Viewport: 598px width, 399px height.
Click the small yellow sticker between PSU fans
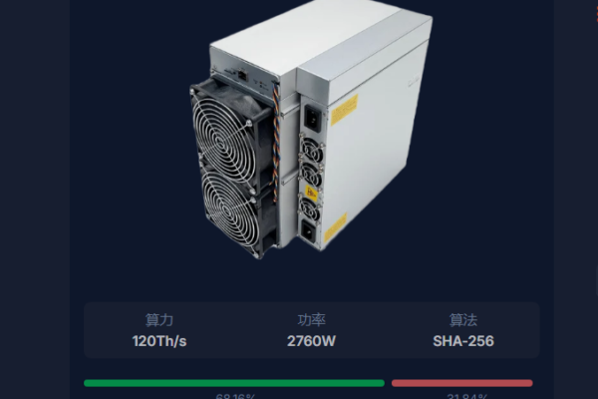(312, 194)
